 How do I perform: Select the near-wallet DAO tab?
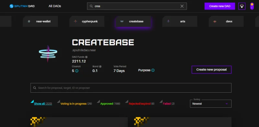tap(40, 21)
